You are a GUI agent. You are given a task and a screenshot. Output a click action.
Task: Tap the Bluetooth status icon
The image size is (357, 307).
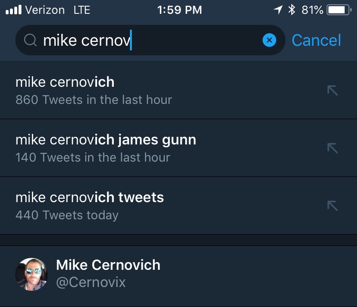click(x=292, y=10)
